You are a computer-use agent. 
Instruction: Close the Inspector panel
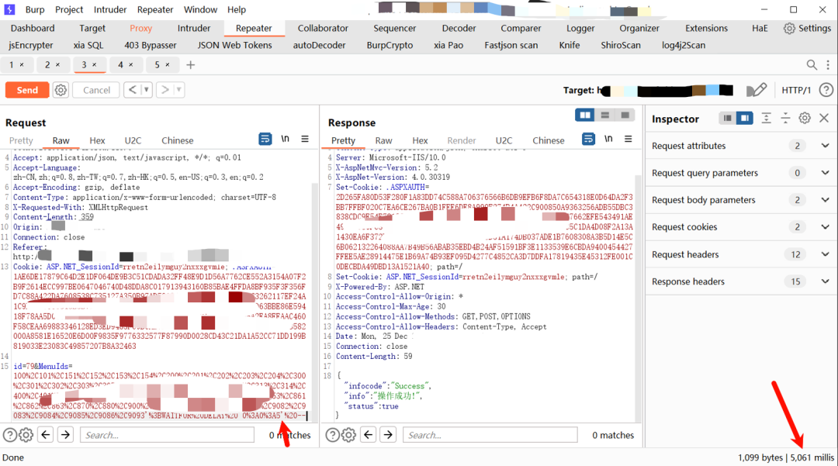click(x=824, y=118)
